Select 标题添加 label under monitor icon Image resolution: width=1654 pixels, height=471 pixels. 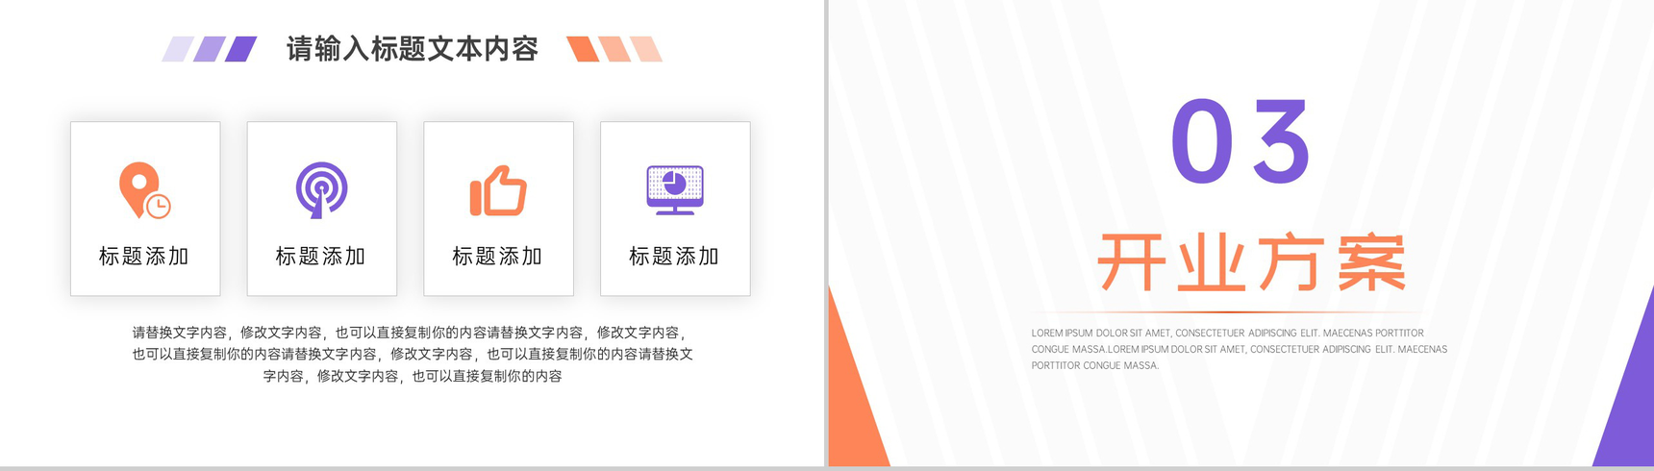pos(675,257)
